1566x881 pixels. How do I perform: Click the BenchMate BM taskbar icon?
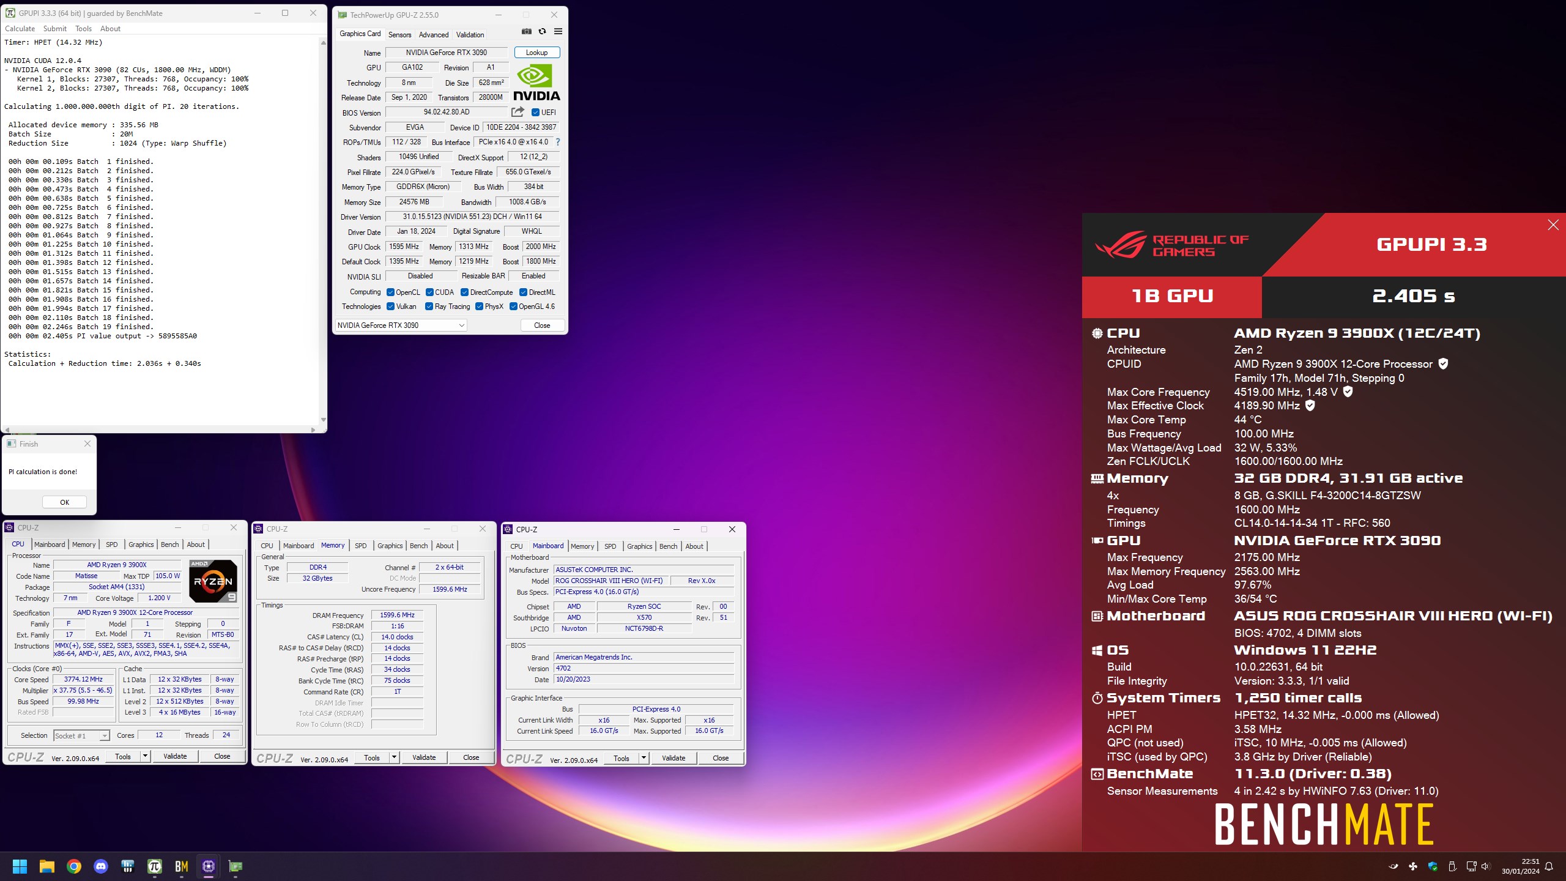click(x=182, y=866)
